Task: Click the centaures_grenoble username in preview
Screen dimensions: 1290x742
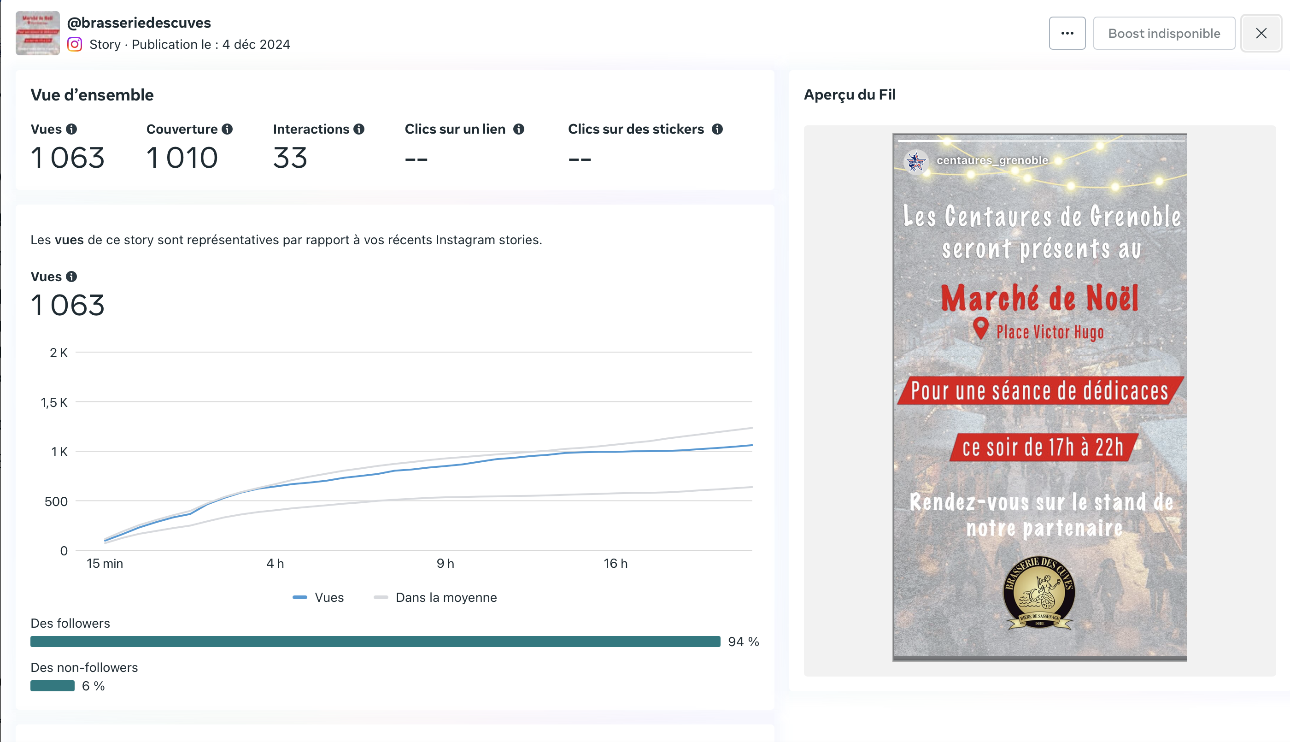Action: coord(992,160)
